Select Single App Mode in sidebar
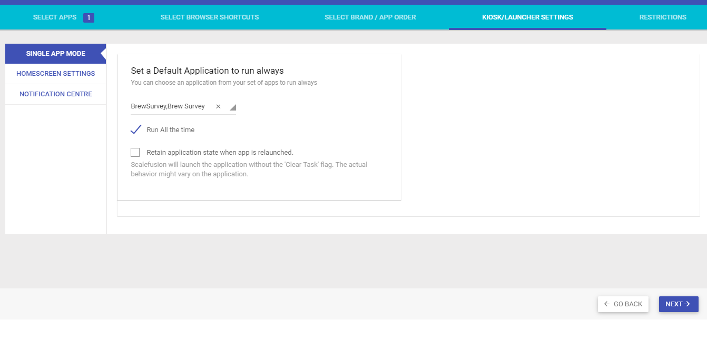 tap(55, 54)
